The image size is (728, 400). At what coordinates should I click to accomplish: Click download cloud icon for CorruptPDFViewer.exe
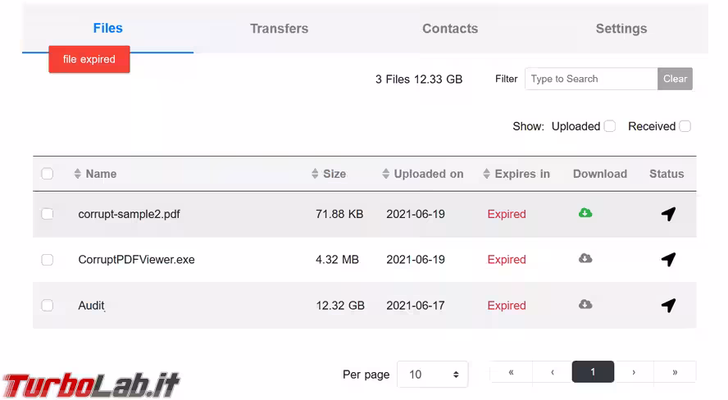pyautogui.click(x=585, y=259)
